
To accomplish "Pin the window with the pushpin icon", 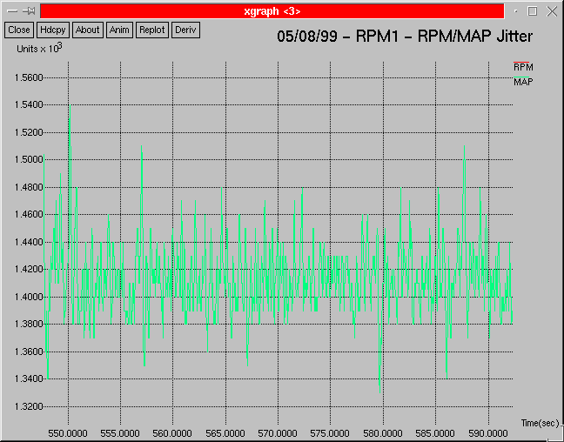I will click(x=29, y=11).
